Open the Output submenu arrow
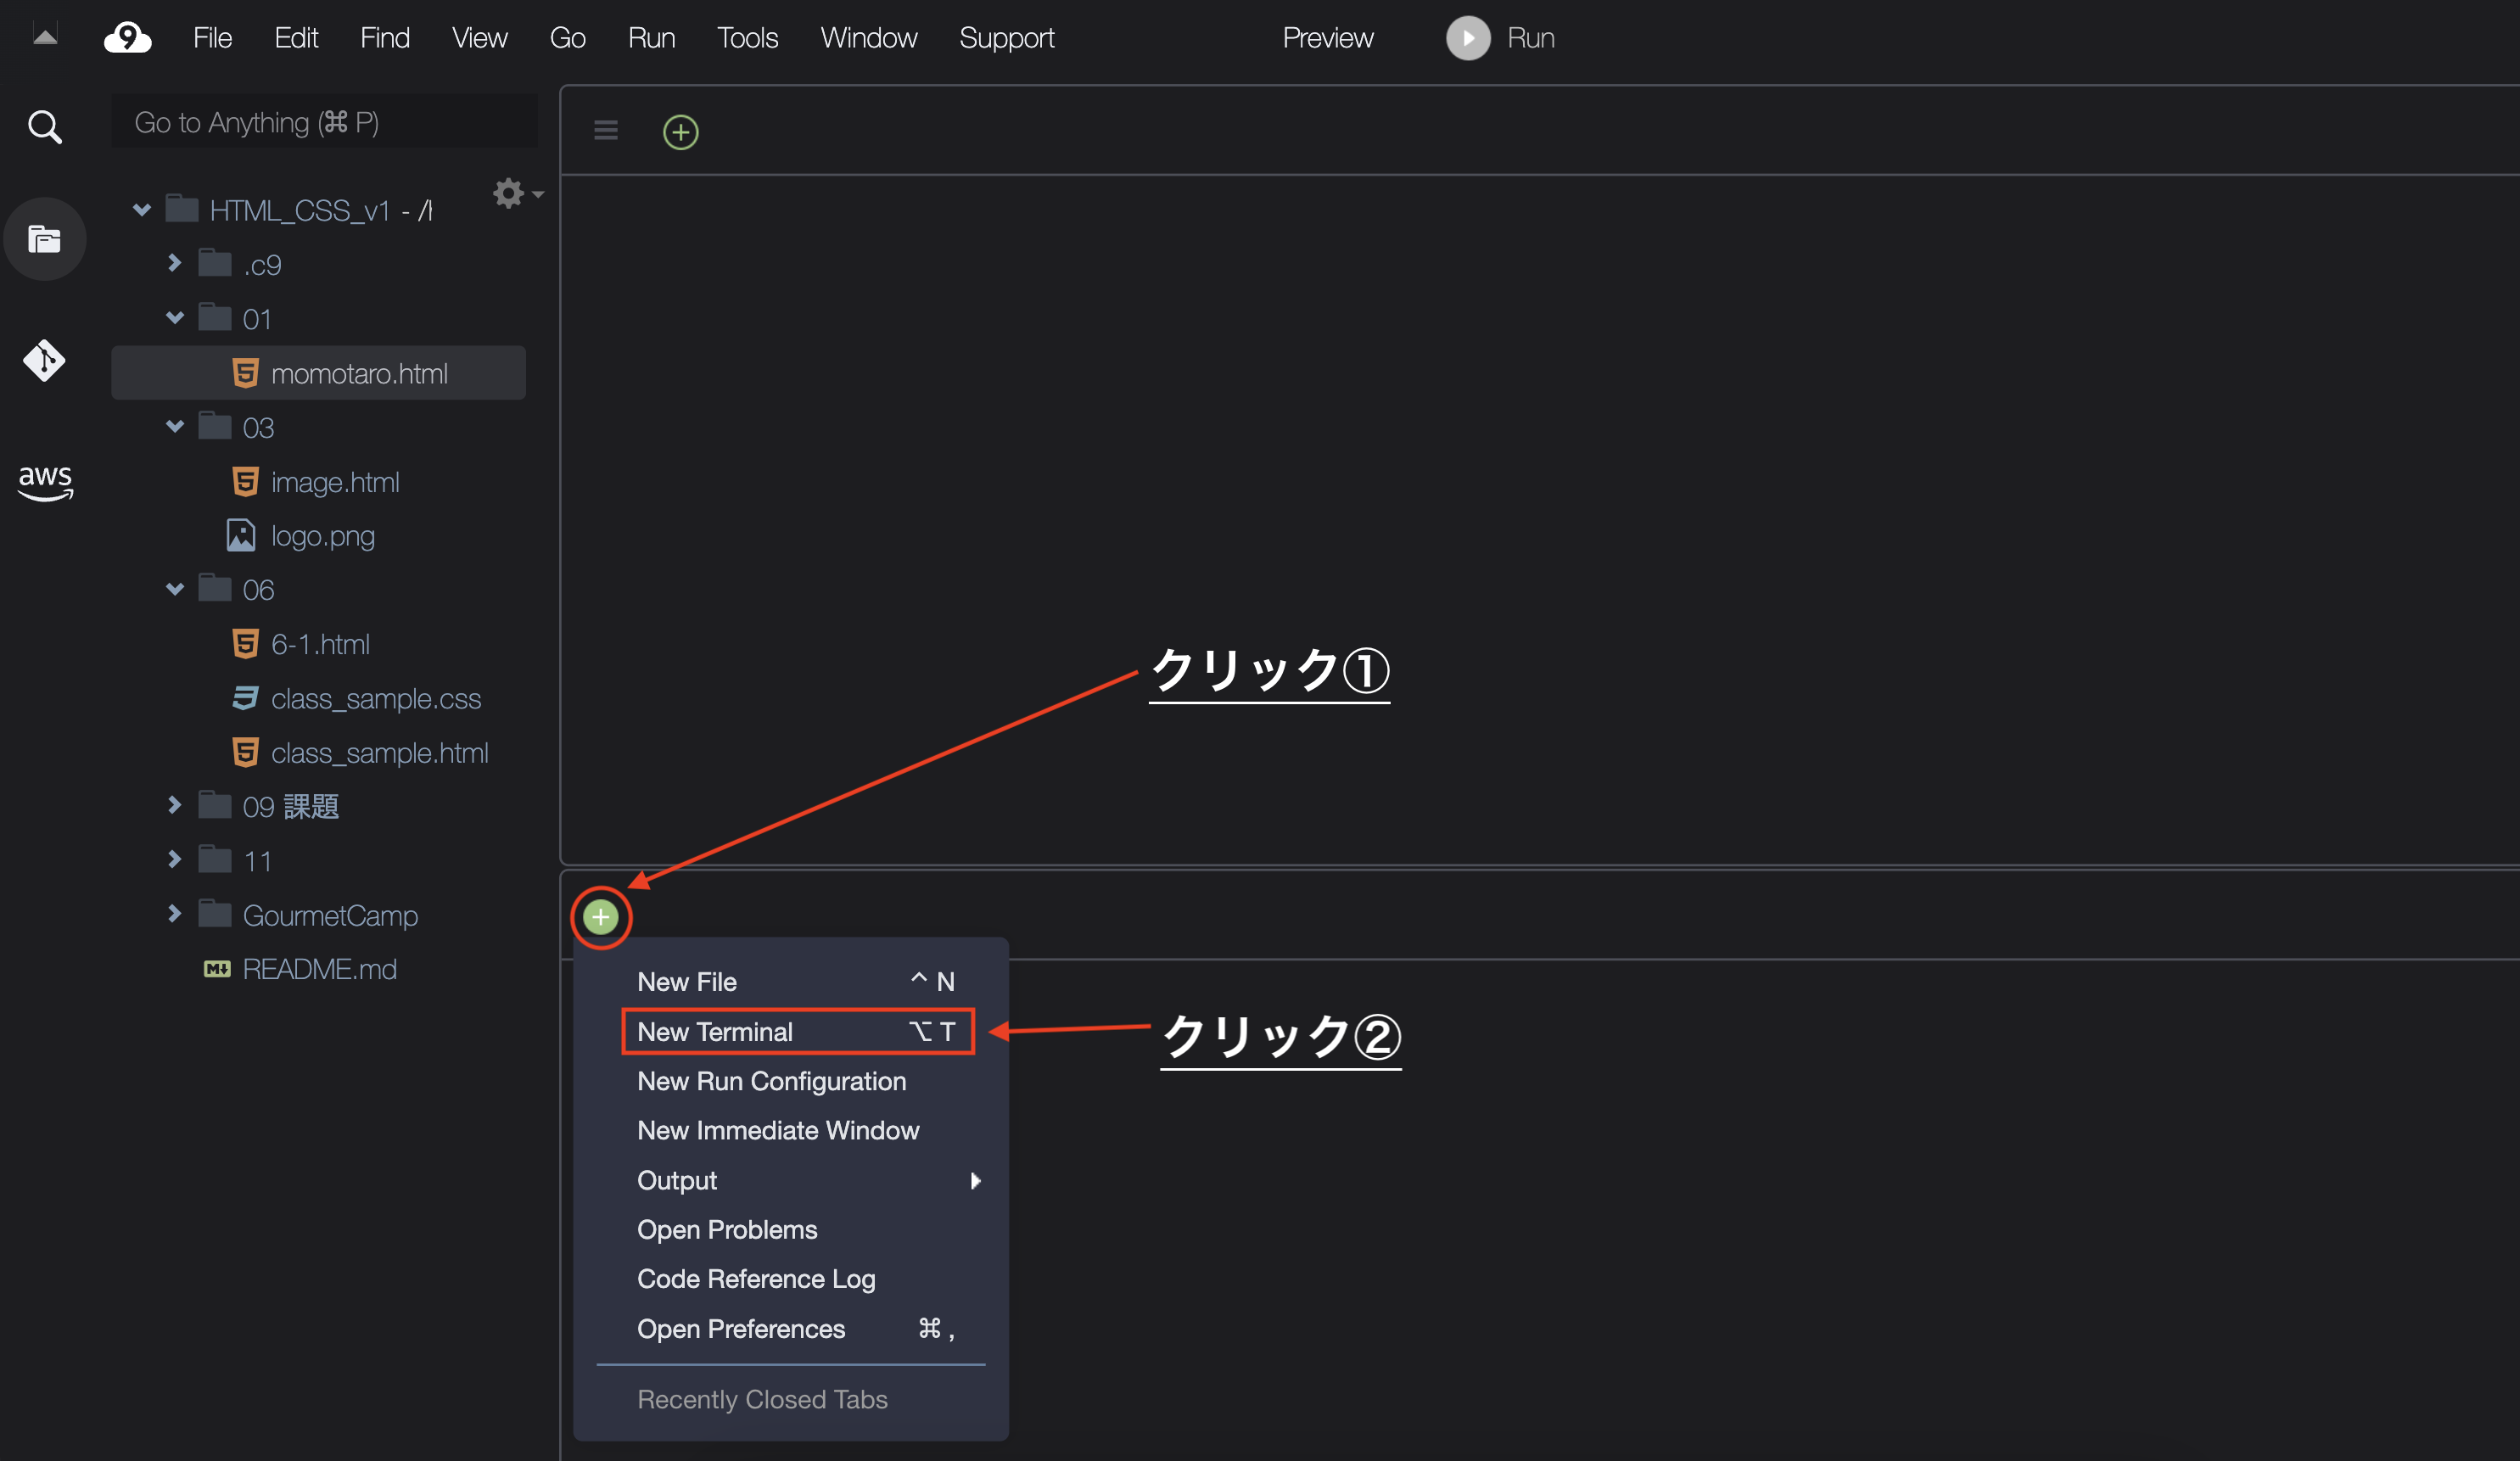 975,1181
